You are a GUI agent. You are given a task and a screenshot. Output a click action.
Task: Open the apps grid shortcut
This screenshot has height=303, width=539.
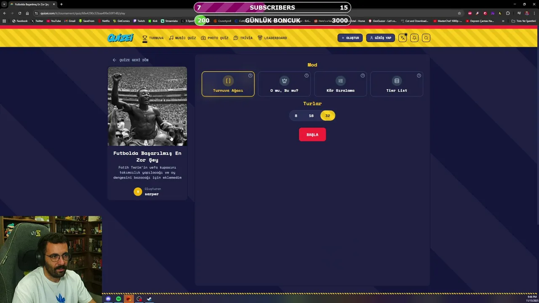point(4,21)
